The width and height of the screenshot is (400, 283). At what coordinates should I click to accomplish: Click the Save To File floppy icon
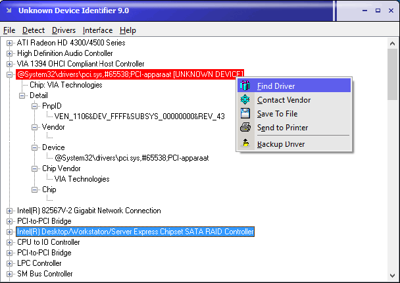coord(245,113)
